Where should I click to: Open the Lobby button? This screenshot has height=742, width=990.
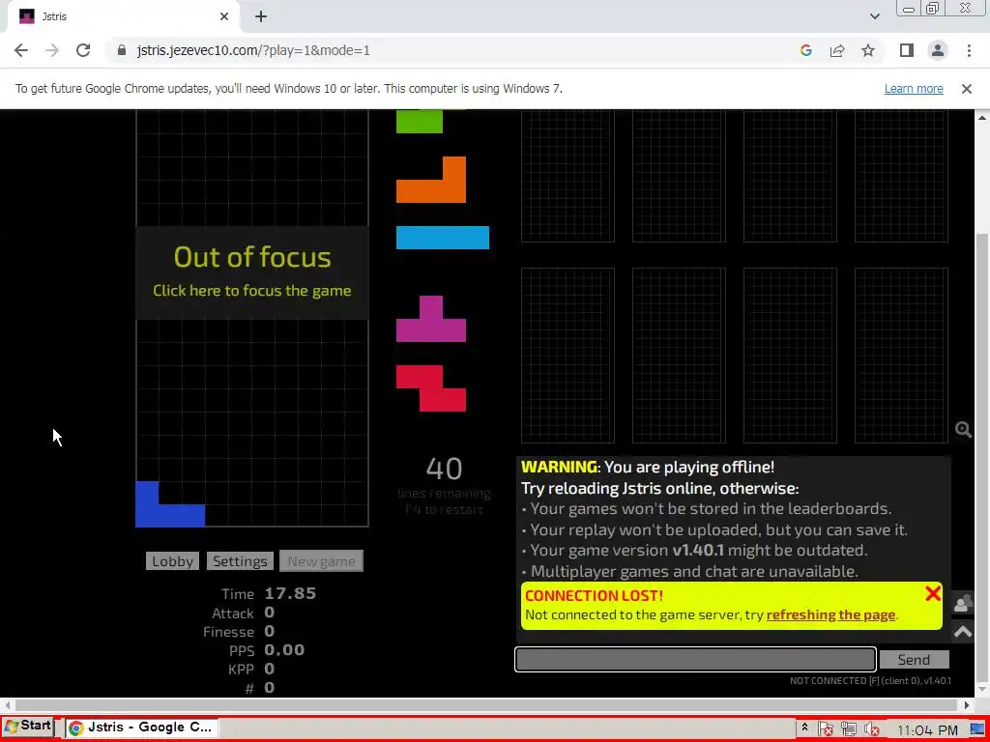tap(172, 561)
